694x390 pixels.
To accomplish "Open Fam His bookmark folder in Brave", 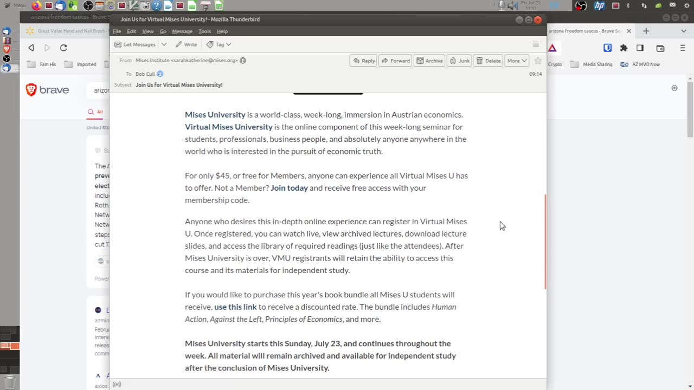I will click(41, 64).
